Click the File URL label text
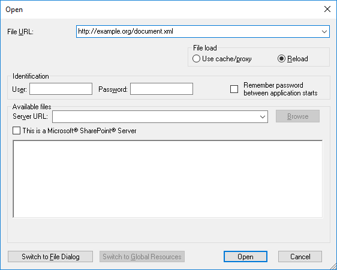 [20, 32]
